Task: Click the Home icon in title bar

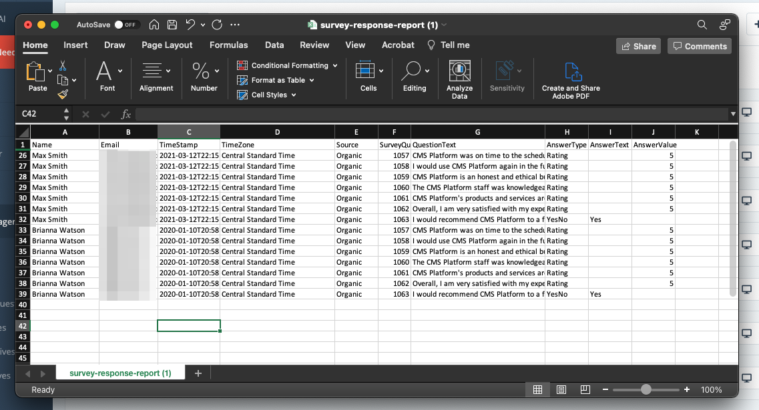Action: (x=154, y=25)
